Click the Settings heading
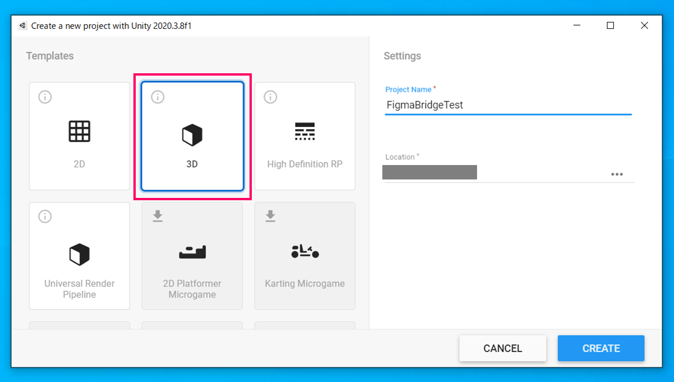Screen dimensions: 674x382 [403, 56]
